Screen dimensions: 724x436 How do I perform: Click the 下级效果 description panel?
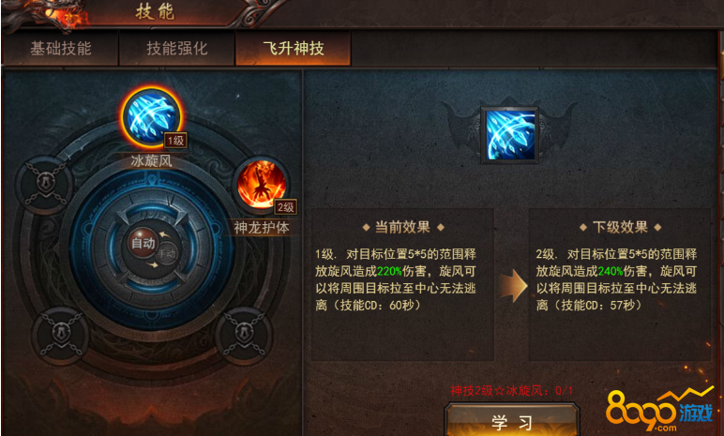click(x=619, y=284)
